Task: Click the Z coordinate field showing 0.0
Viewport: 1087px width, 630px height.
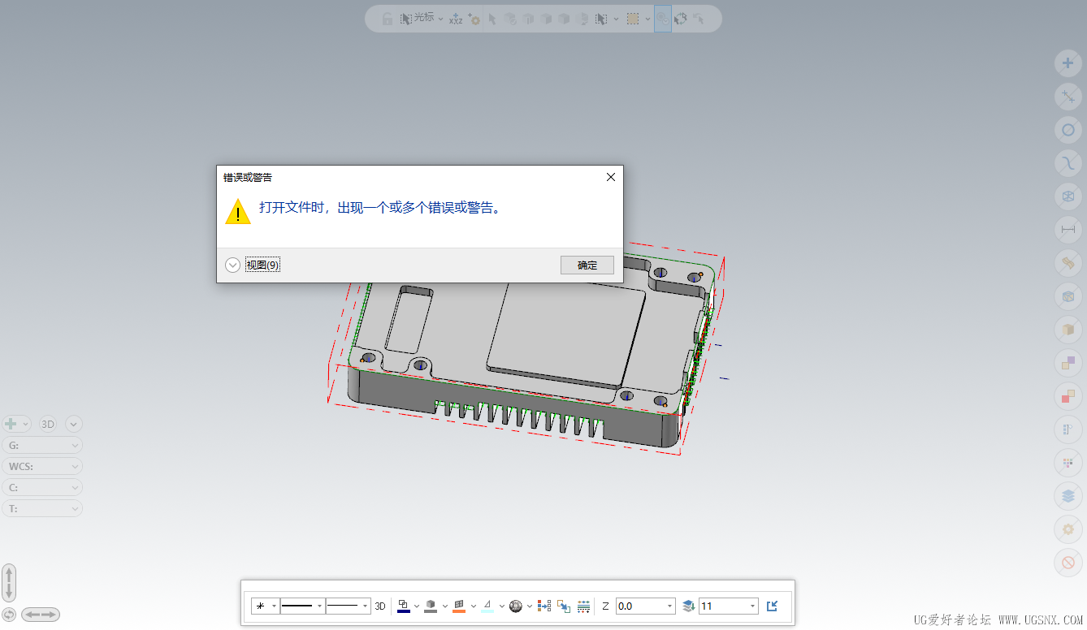Action: click(x=642, y=606)
